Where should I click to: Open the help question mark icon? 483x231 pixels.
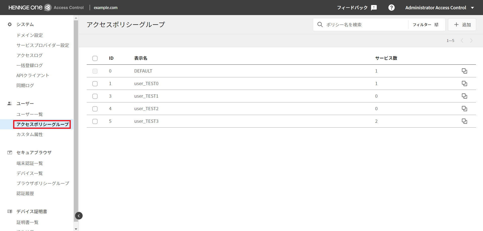point(391,8)
